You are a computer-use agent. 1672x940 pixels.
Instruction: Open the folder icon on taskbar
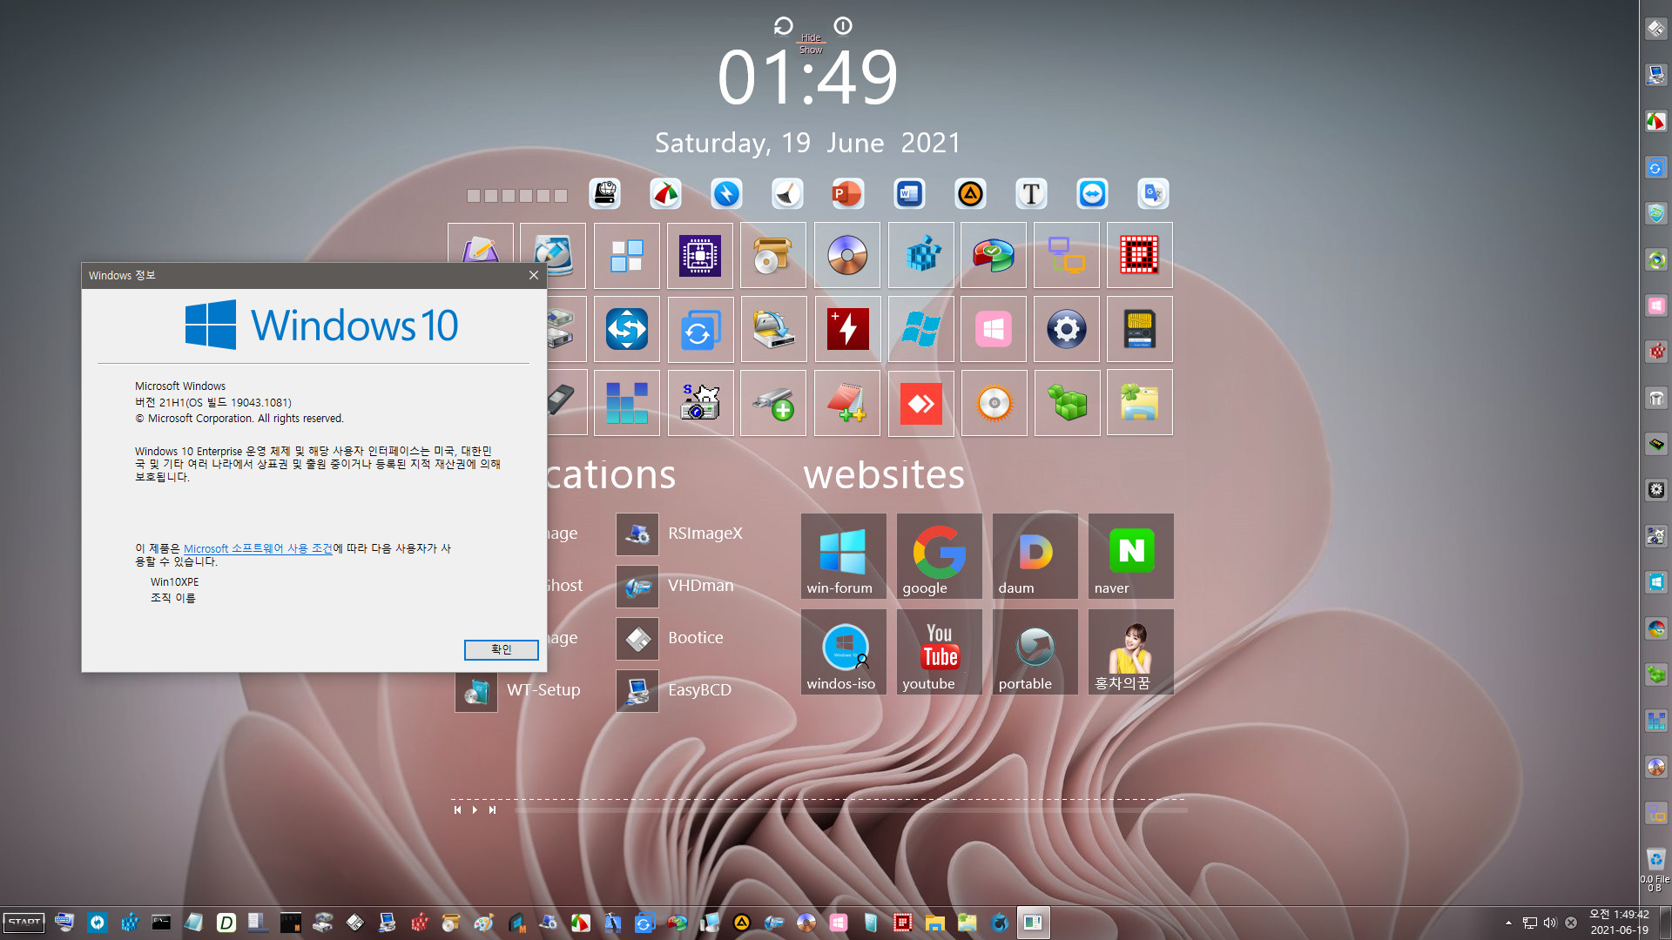(934, 923)
